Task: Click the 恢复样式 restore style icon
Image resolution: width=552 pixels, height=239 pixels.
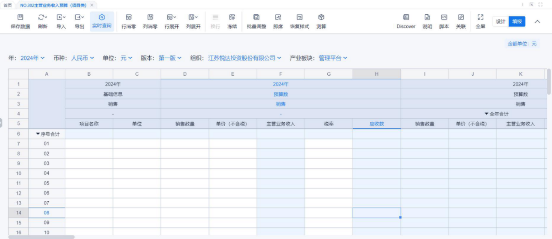Action: pos(299,18)
